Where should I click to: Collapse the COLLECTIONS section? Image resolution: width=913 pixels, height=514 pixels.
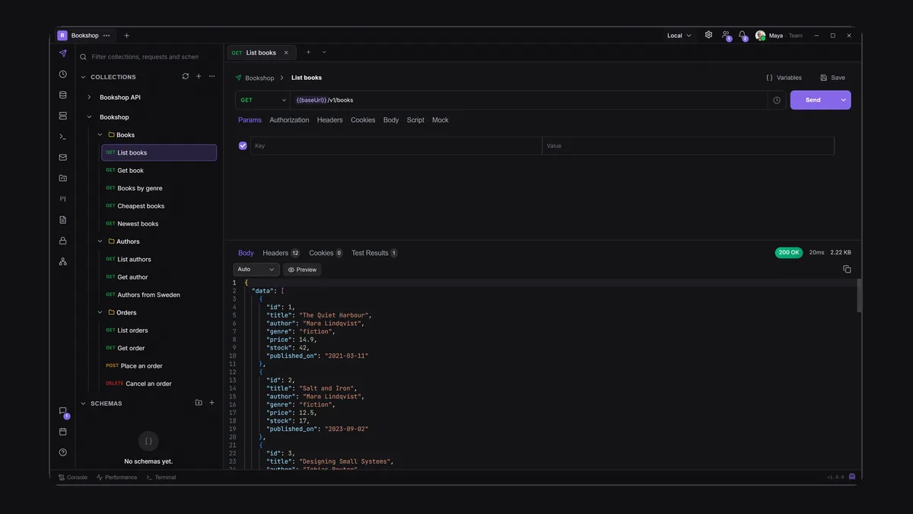83,77
